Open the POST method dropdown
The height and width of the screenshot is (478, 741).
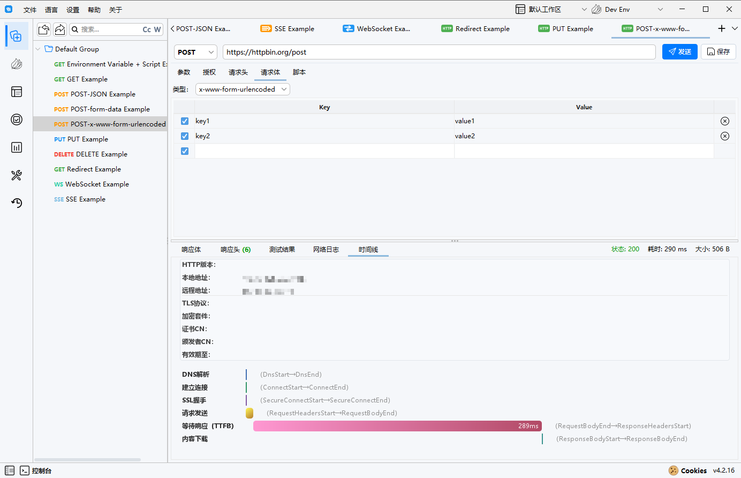[x=195, y=52]
